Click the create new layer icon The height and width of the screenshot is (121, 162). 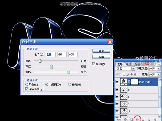point(149,119)
